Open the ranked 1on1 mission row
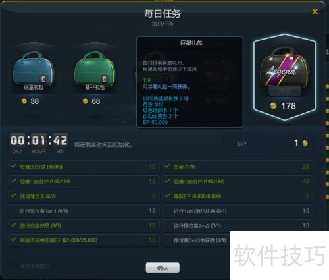 (84, 211)
